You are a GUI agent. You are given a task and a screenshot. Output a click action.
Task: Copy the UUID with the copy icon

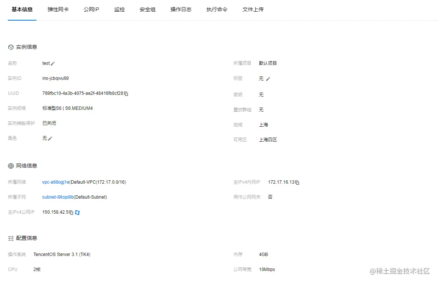coord(126,93)
